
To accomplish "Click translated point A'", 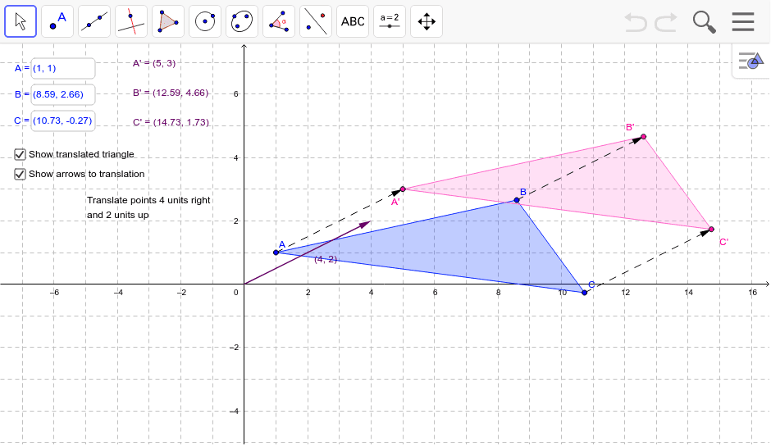I will (x=403, y=189).
